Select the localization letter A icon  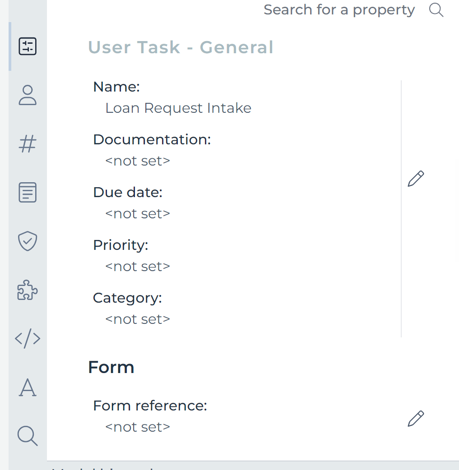coord(28,387)
